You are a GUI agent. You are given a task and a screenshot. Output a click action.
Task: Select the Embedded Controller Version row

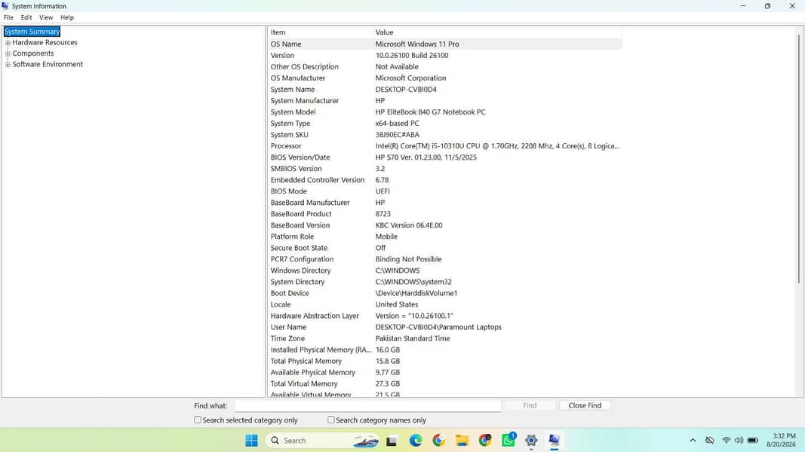pyautogui.click(x=445, y=180)
